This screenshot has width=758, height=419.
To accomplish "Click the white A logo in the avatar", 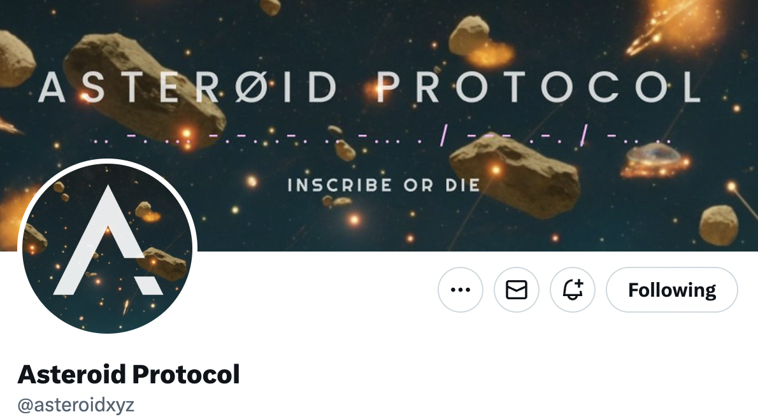I will (108, 241).
